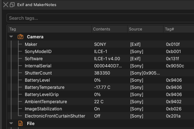
Task: Select the InternalSerial tag row
Action: tap(101, 66)
